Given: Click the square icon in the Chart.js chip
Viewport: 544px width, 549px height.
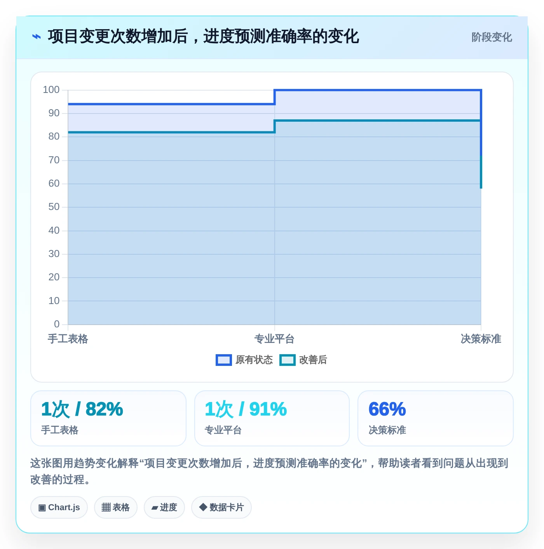Looking at the screenshot, I should 42,507.
